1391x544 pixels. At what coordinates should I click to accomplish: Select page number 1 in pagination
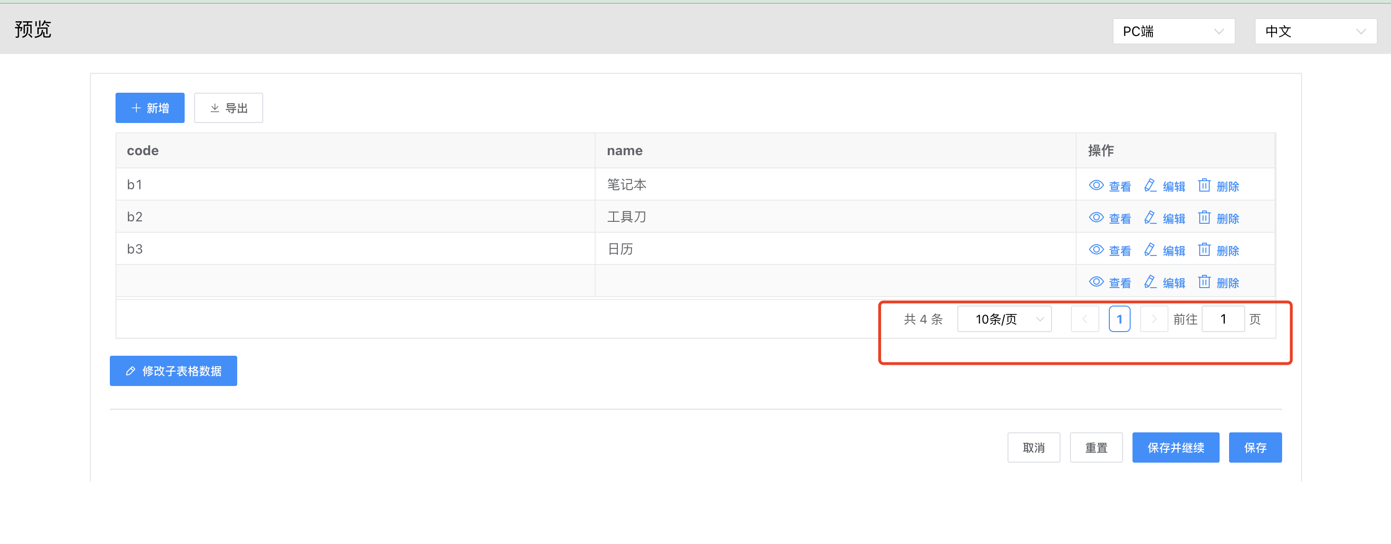(x=1119, y=319)
